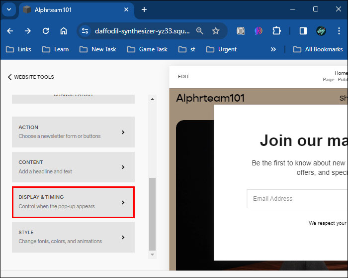Click the panel scrollbar up arrow

tap(152, 99)
